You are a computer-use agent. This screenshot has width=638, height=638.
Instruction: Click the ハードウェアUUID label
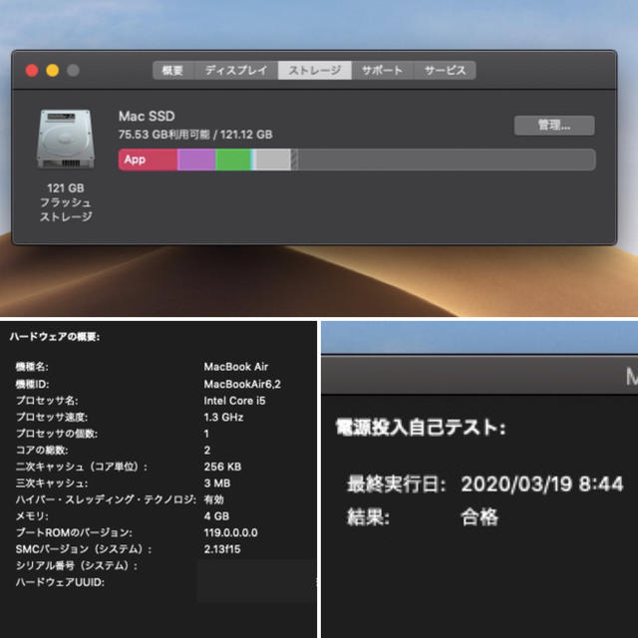coord(60,582)
